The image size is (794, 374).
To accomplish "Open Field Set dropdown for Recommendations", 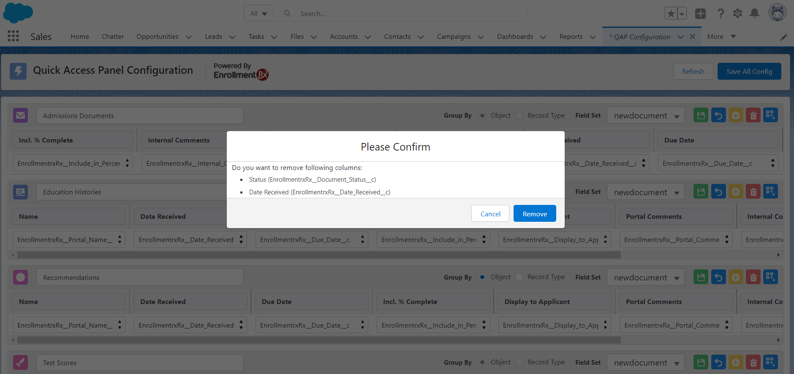I will [645, 277].
